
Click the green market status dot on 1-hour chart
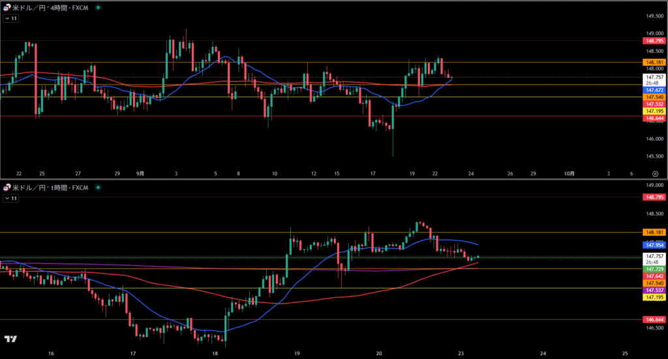[98, 187]
